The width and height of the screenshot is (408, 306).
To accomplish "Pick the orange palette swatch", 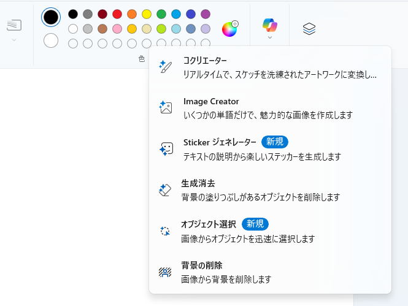I will point(132,14).
